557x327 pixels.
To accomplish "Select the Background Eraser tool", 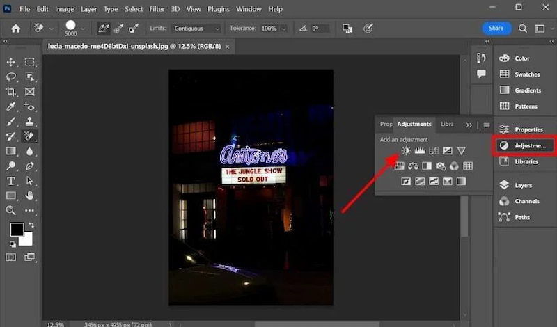I will [29, 136].
